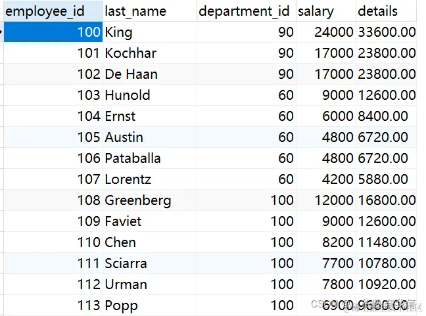Screen dimensions: 426x316
Task: Select the highlighted cell 100
Action: point(53,32)
